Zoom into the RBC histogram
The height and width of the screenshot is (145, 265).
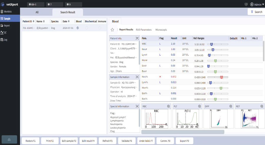click(168, 106)
